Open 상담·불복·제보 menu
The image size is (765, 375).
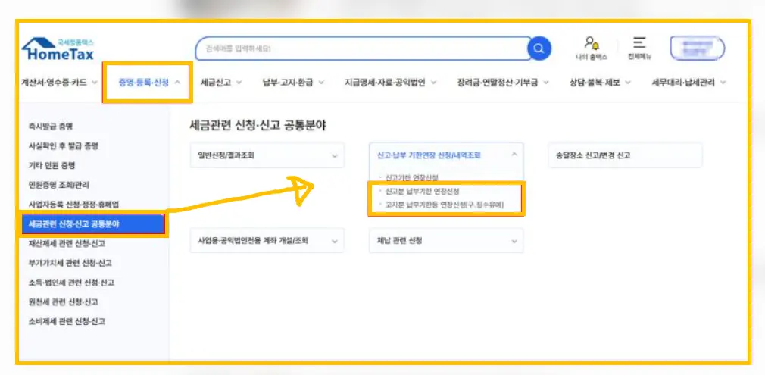click(x=600, y=83)
